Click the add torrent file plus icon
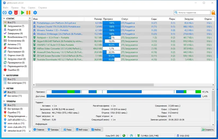This screenshot has height=139, width=218. tap(10, 13)
